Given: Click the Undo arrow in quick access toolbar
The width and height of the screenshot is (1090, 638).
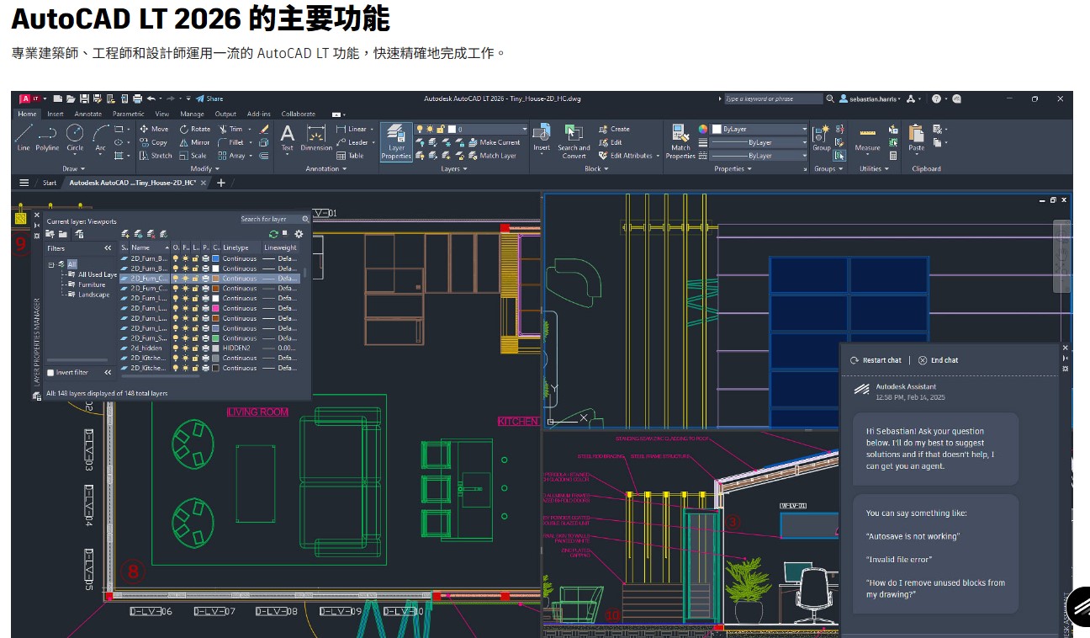Looking at the screenshot, I should [x=151, y=98].
